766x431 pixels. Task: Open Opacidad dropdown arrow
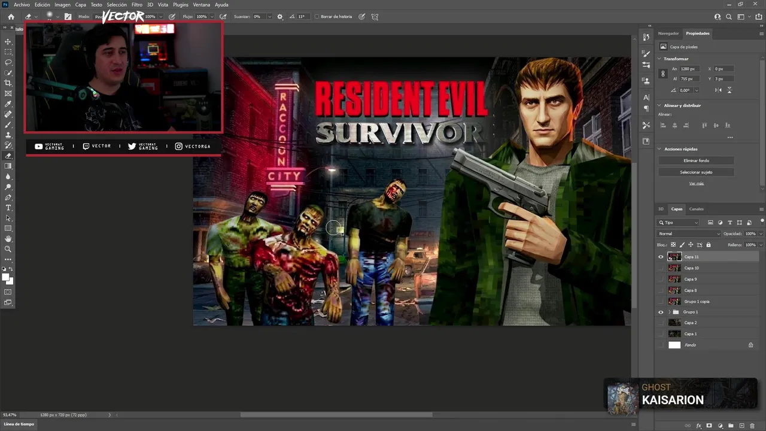tap(761, 233)
